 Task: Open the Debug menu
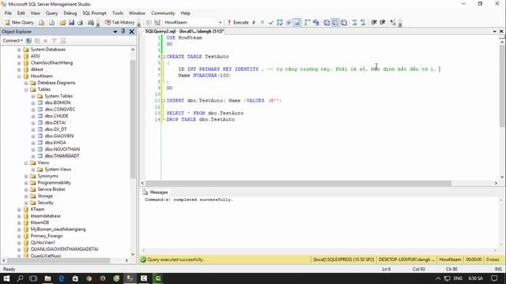[x=70, y=13]
